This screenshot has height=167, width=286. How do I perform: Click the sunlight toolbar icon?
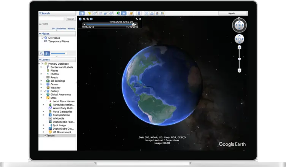point(124,13)
